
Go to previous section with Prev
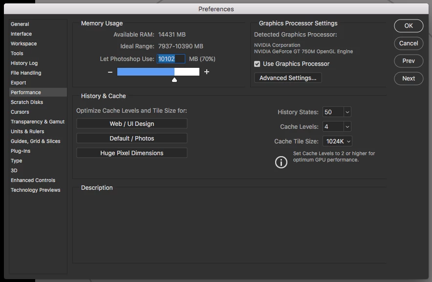coord(409,61)
